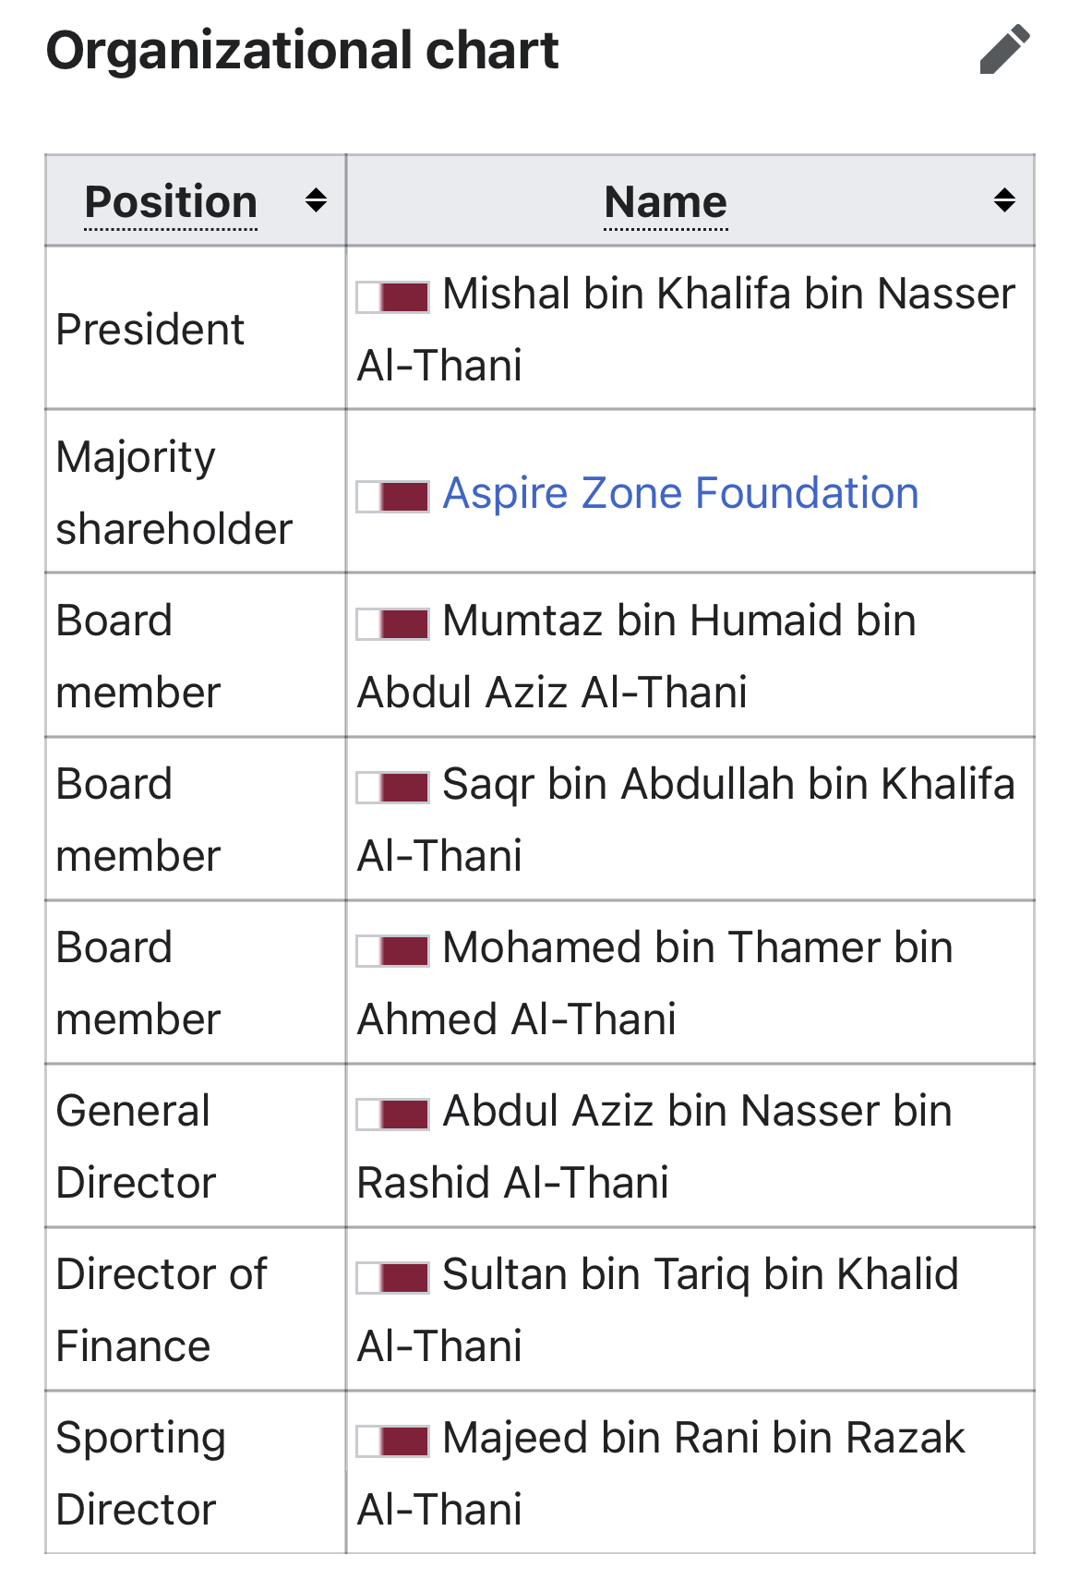
Task: Click the pencil edit section icon
Action: pos(1004,49)
